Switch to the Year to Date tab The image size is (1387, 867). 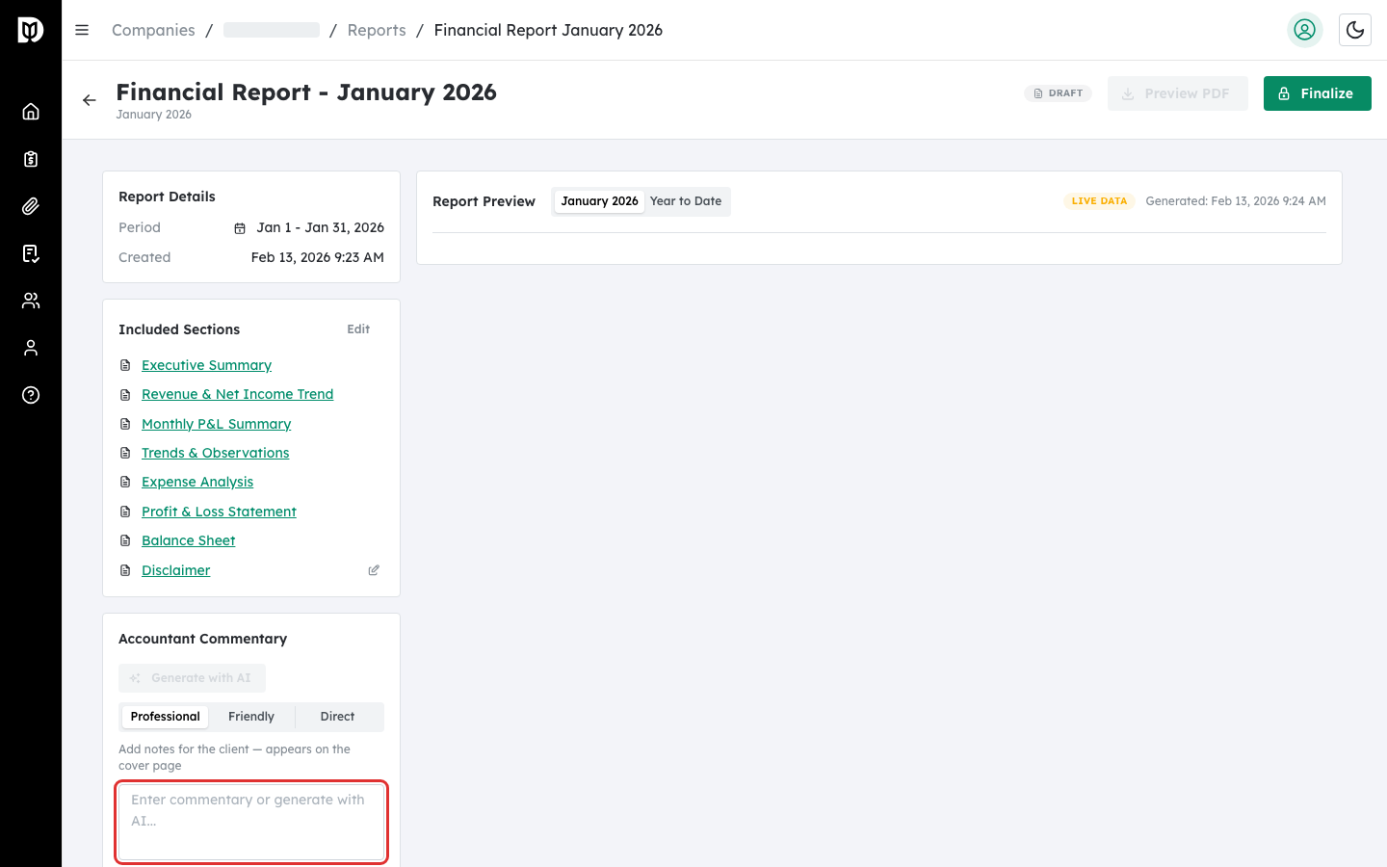pyautogui.click(x=686, y=201)
